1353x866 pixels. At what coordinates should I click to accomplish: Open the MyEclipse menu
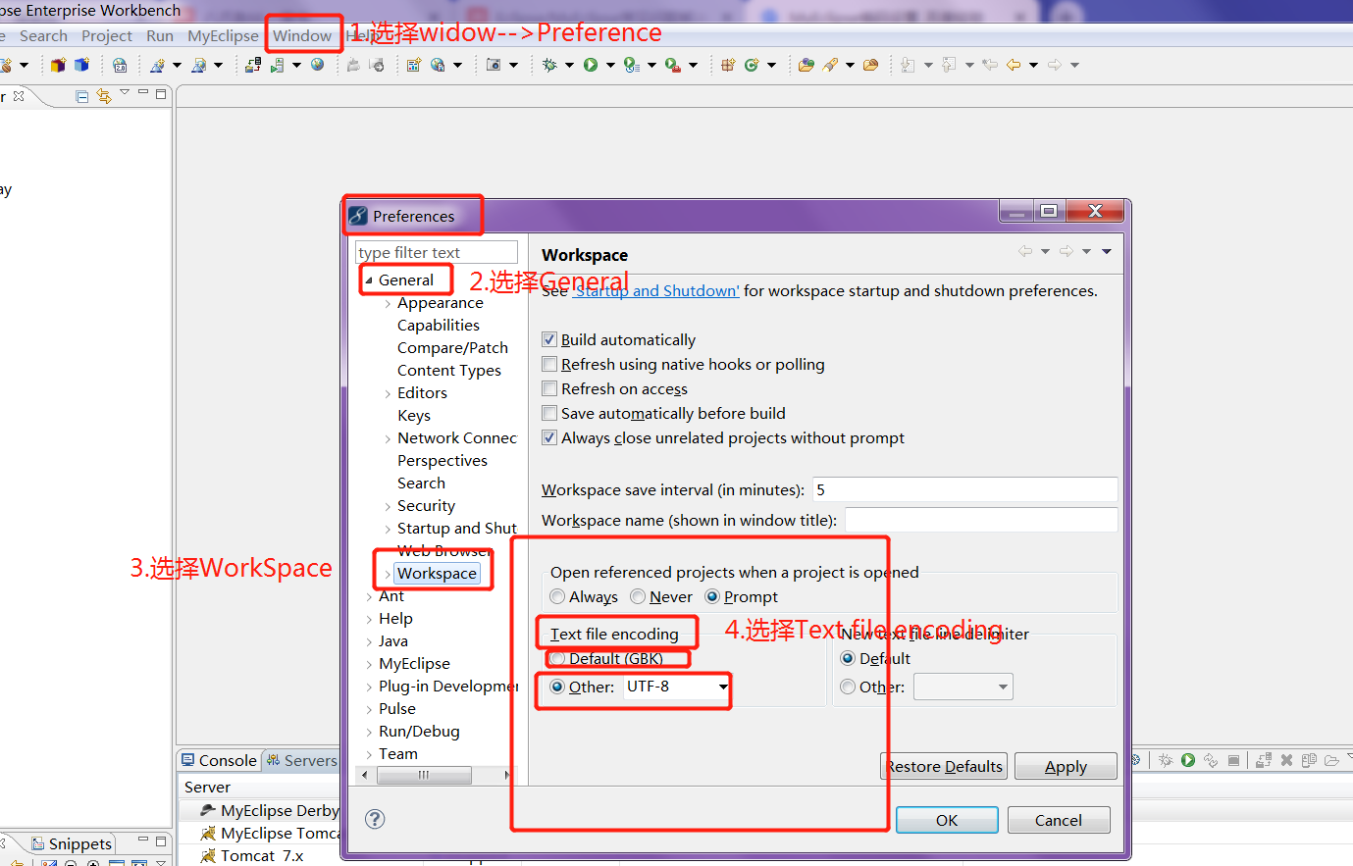(223, 35)
